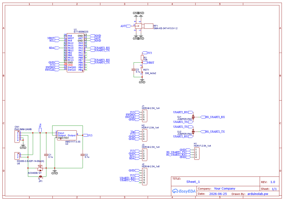Click the arduinolab.pw Drawn By field

point(258,194)
